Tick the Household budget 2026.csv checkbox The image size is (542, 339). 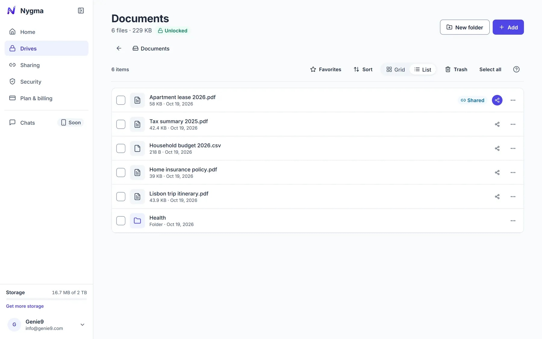tap(121, 148)
